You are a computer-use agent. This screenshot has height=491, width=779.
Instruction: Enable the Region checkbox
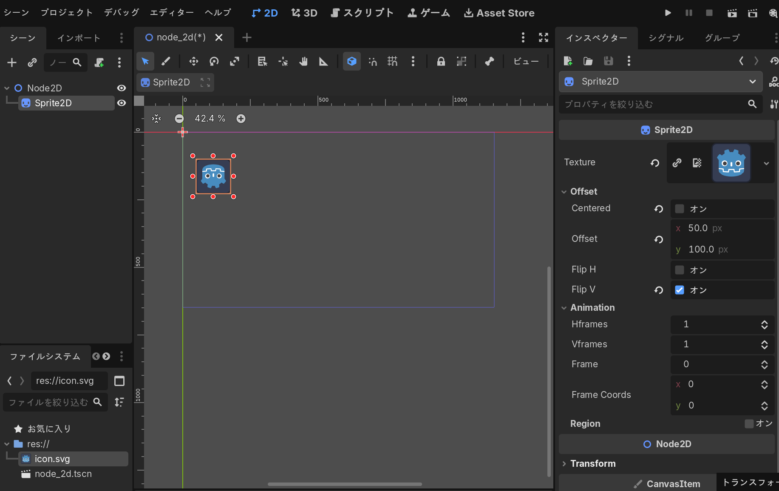(x=749, y=423)
